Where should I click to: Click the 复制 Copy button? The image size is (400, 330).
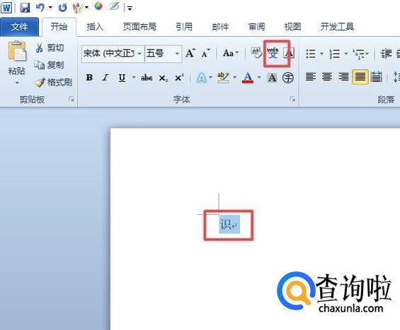(50, 65)
